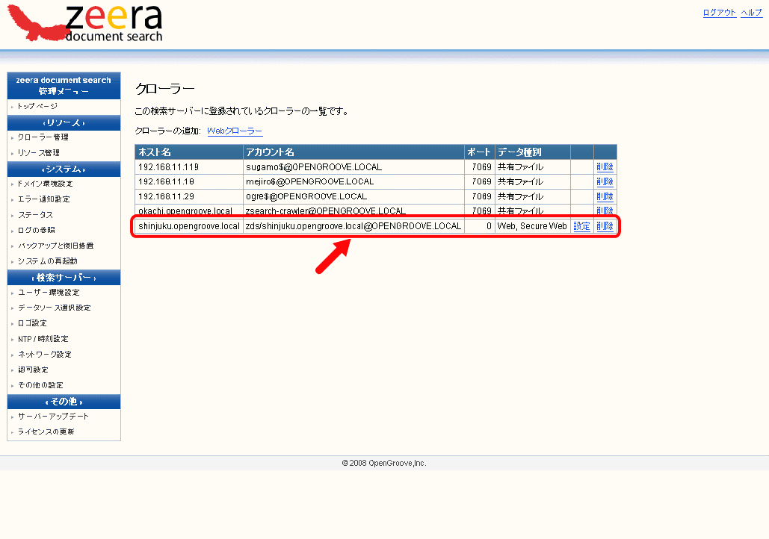769x539 pixels.
Task: Open ステータス menu item
Action: pyautogui.click(x=35, y=215)
